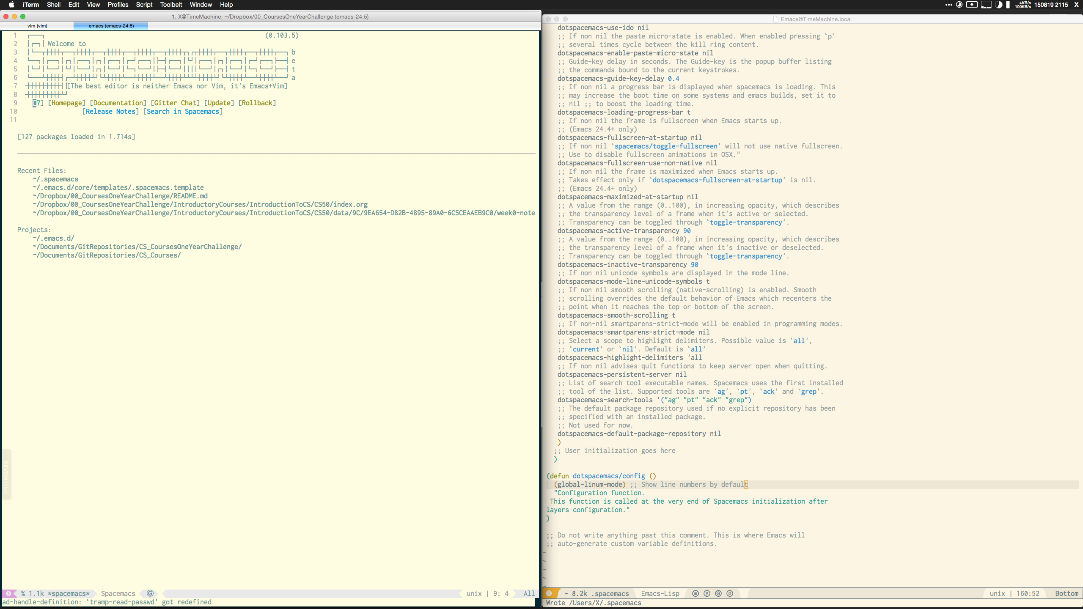The image size is (1083, 609).
Task: Open the Toolbelt menu
Action: pos(171,5)
